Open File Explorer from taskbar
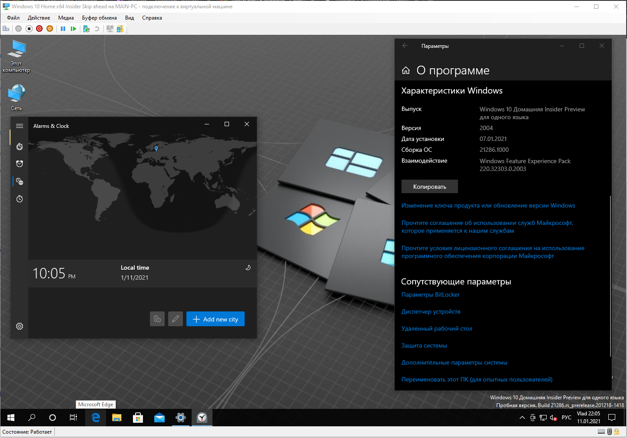 pos(116,418)
